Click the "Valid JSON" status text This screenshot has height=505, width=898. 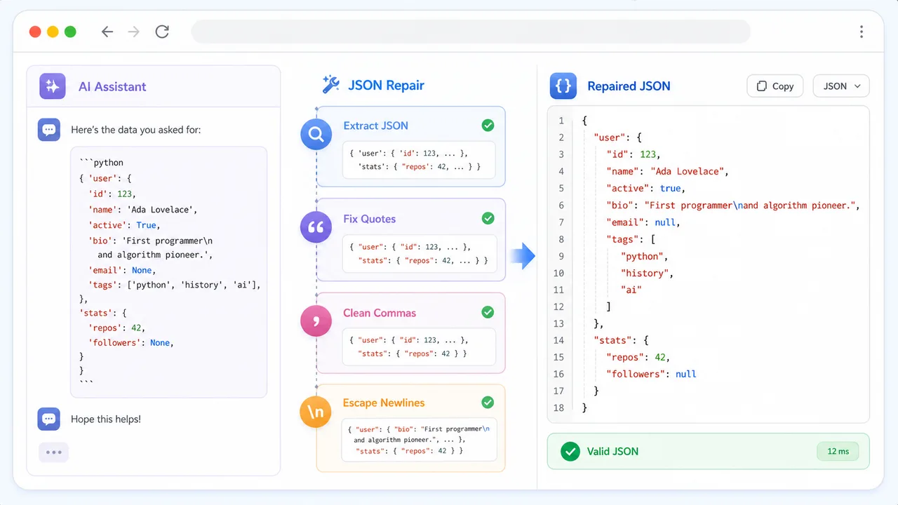coord(612,452)
